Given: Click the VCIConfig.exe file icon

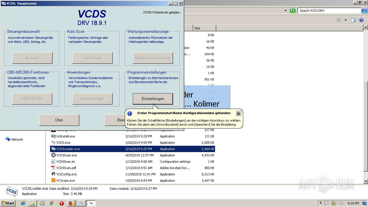Looking at the screenshot, I should 53,174.
